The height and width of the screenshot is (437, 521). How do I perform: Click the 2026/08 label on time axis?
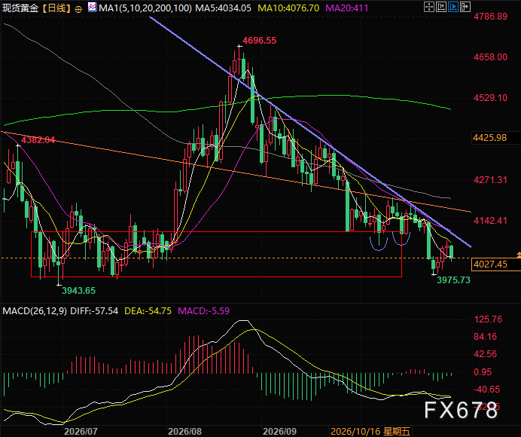(x=184, y=431)
